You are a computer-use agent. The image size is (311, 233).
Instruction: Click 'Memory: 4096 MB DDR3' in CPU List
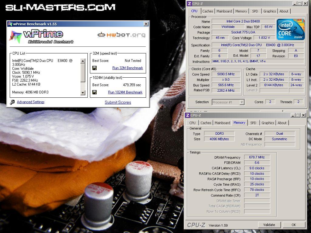(x=30, y=92)
